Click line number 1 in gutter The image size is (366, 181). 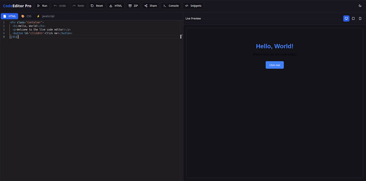click(x=4, y=22)
